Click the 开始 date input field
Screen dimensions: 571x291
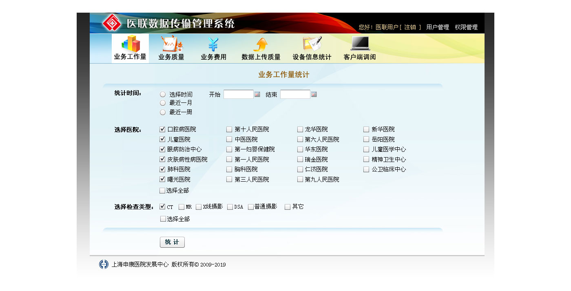(x=239, y=95)
